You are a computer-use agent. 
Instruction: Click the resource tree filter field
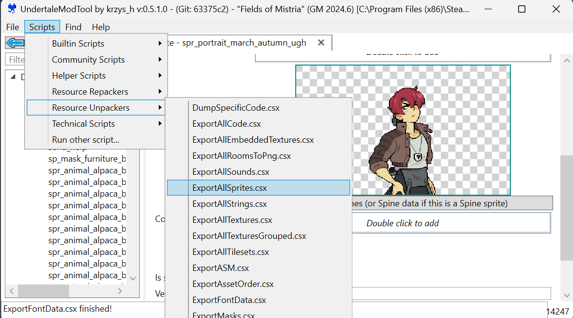(16, 60)
